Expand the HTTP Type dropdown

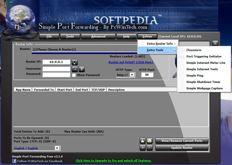[132, 75]
